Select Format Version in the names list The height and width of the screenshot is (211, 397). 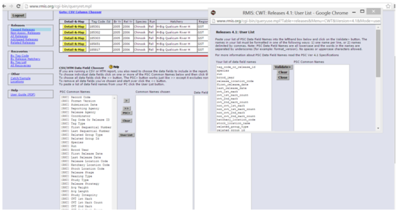click(x=79, y=101)
